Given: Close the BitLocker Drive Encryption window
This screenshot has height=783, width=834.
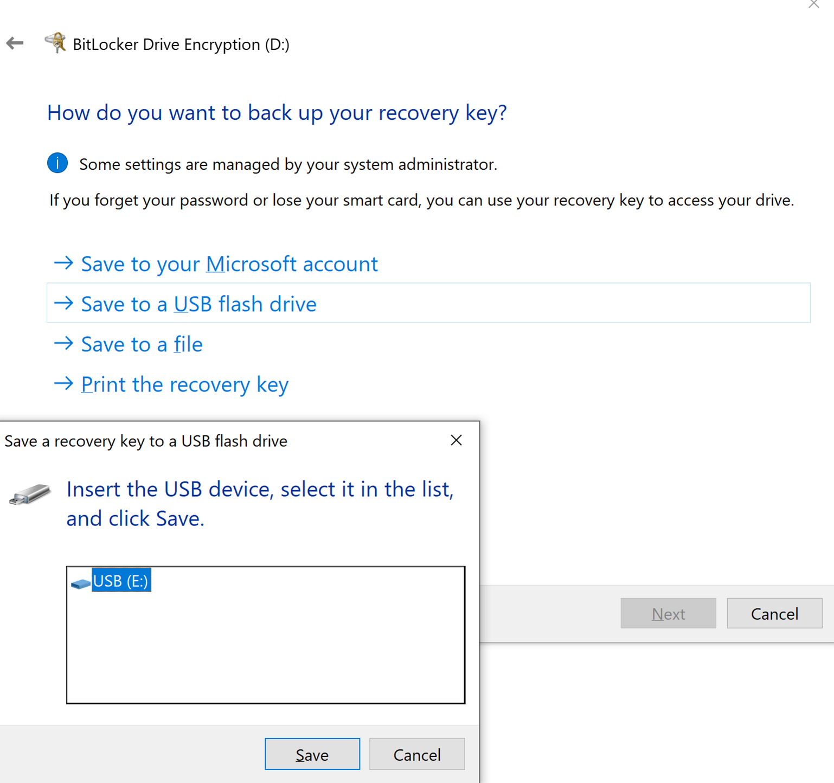Looking at the screenshot, I should coord(813,4).
